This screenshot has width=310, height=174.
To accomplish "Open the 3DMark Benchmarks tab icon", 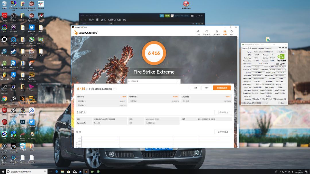I will tap(207, 31).
